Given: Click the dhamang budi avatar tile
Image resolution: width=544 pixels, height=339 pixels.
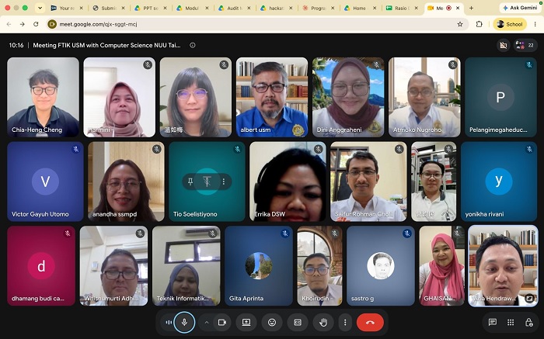Looking at the screenshot, I should [41, 266].
